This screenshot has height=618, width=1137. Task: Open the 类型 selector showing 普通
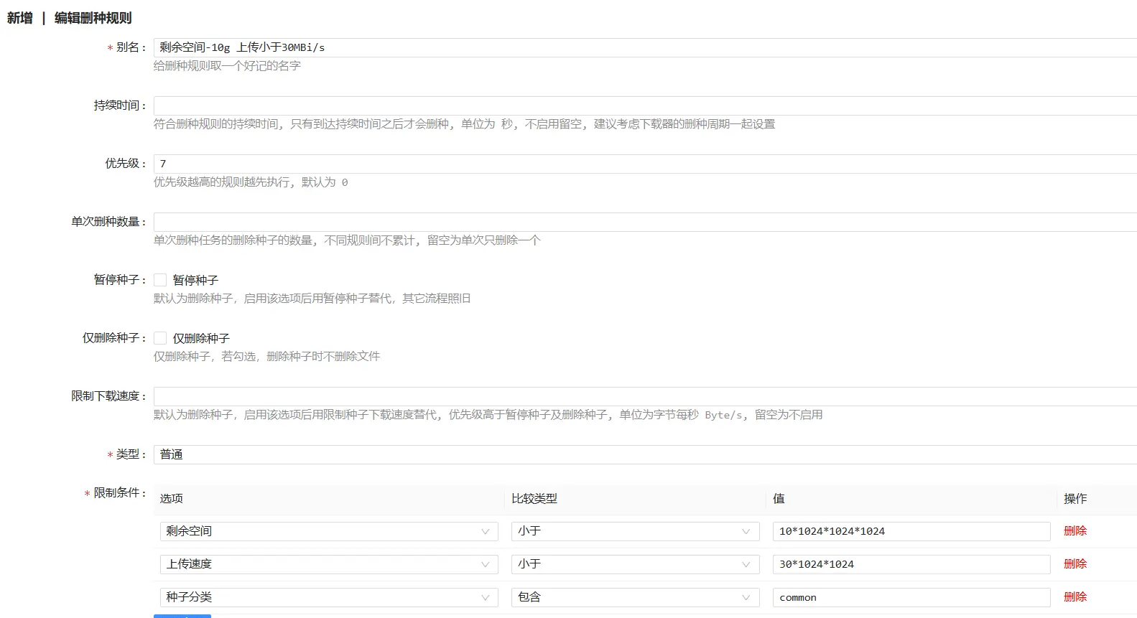point(644,454)
